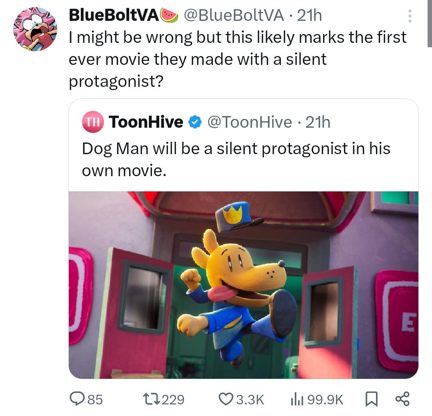
Task: Click the 21h timestamp of ToonHive's post
Action: click(x=318, y=122)
